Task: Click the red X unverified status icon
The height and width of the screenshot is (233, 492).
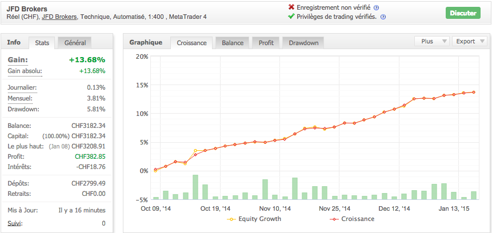Action: [x=291, y=7]
